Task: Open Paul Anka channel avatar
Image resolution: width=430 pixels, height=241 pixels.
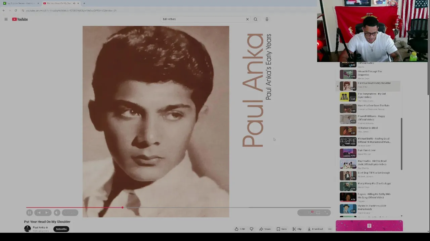Action: [x=28, y=229]
